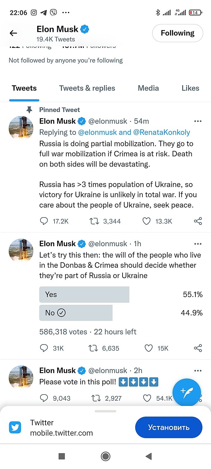Share the Donbas & Crimea poll tweet
211x469 pixels.
[x=198, y=348]
